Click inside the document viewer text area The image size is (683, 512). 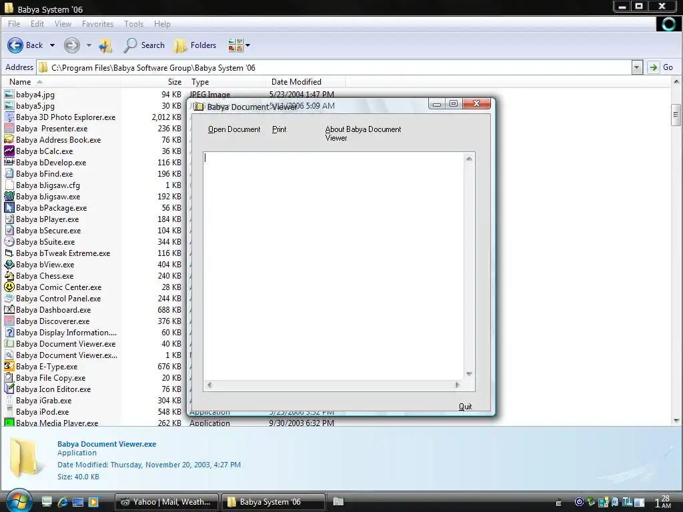click(333, 265)
